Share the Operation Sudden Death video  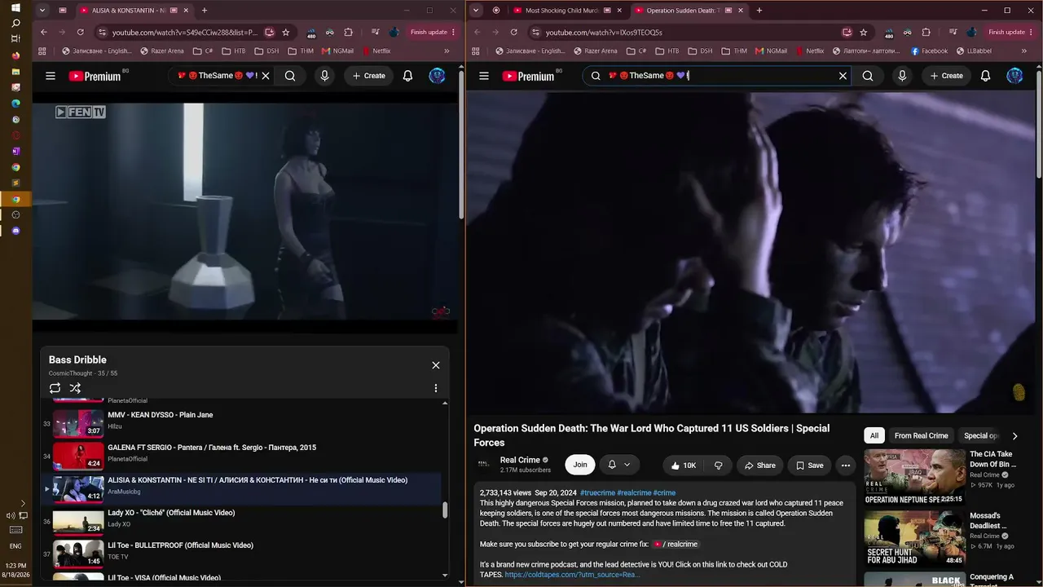pos(759,466)
